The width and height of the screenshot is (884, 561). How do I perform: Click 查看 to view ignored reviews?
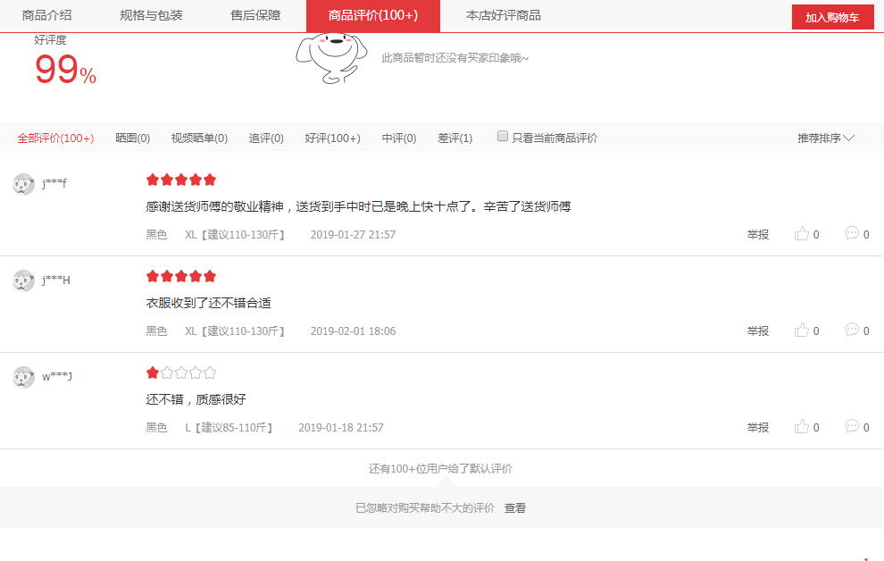click(514, 508)
